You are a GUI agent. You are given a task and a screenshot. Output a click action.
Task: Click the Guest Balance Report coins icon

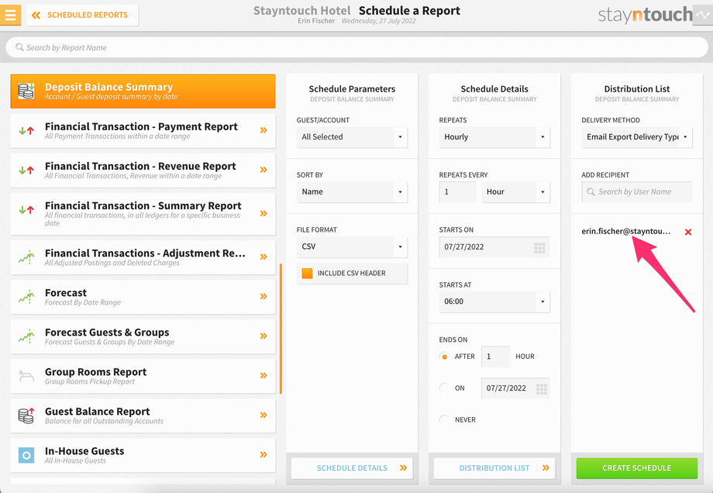(26, 415)
